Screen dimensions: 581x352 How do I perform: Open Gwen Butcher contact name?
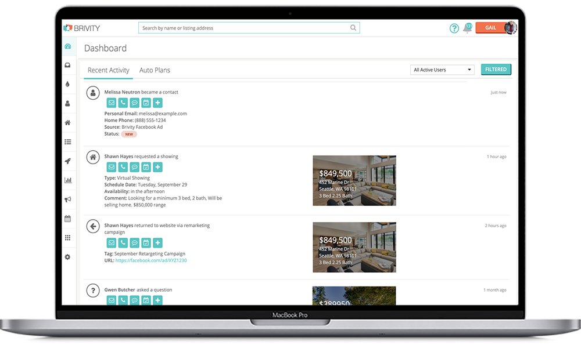120,290
